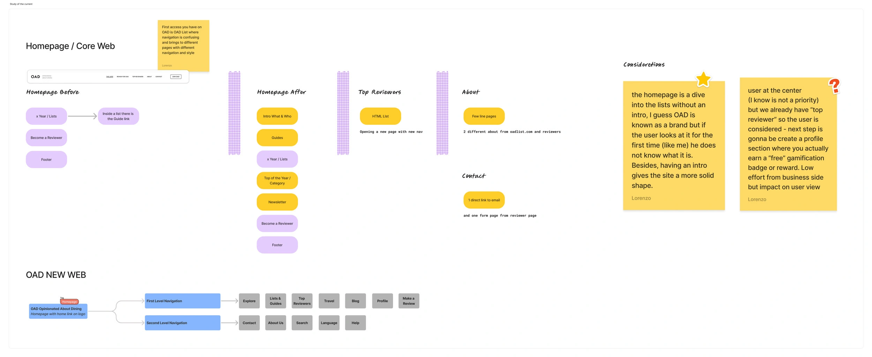The width and height of the screenshot is (872, 357).
Task: Select the 'Considerations' heading
Action: (644, 64)
